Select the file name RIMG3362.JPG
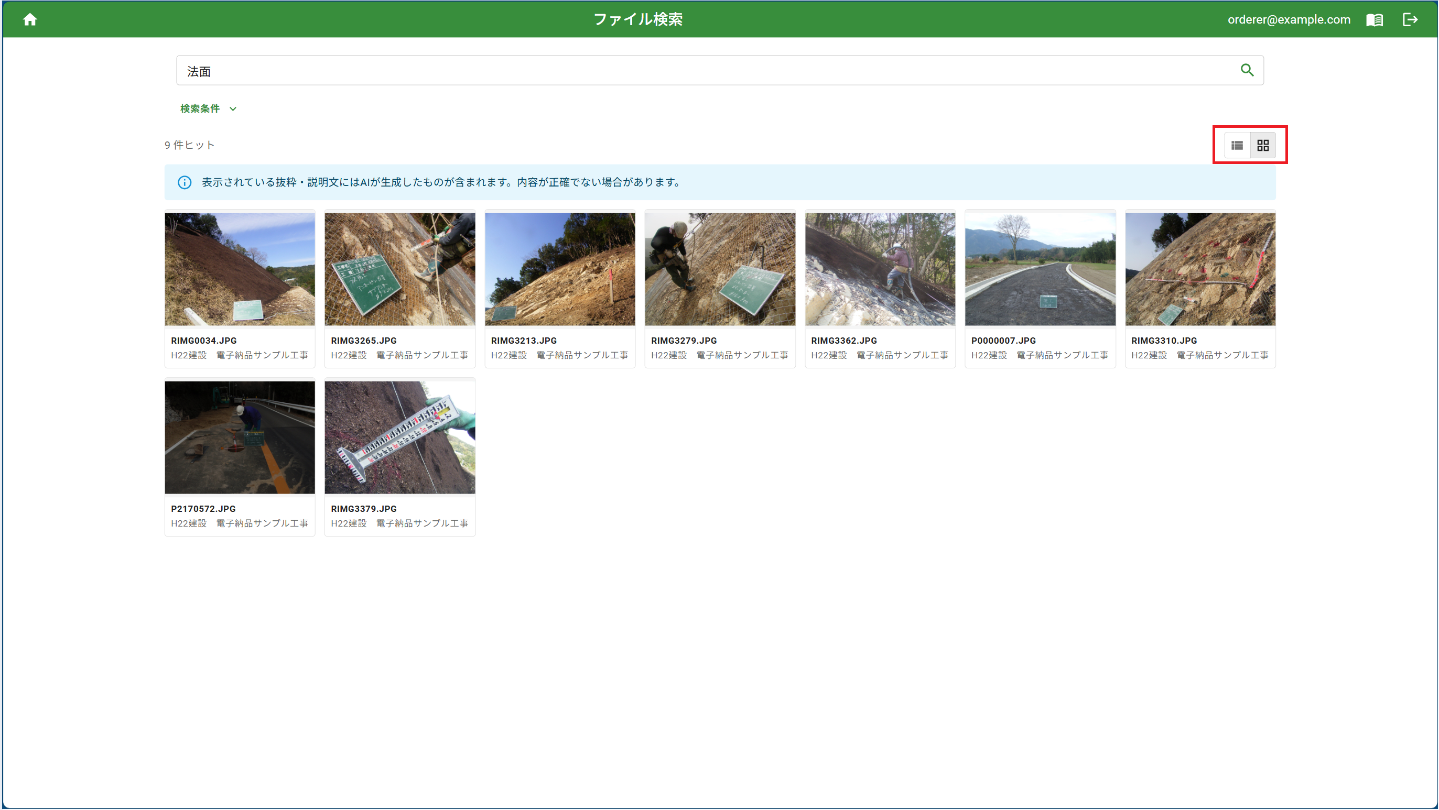This screenshot has width=1439, height=810. click(844, 341)
